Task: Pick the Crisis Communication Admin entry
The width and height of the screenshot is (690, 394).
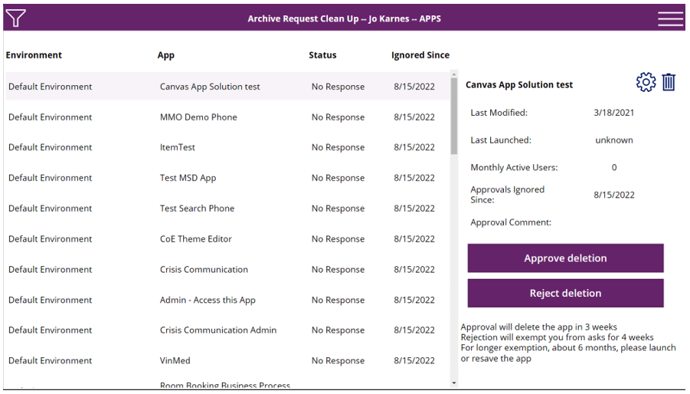Action: 218,330
